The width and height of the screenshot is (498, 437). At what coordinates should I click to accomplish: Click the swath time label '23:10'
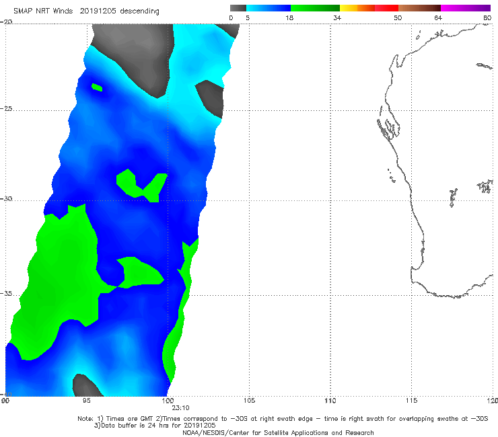(x=180, y=408)
